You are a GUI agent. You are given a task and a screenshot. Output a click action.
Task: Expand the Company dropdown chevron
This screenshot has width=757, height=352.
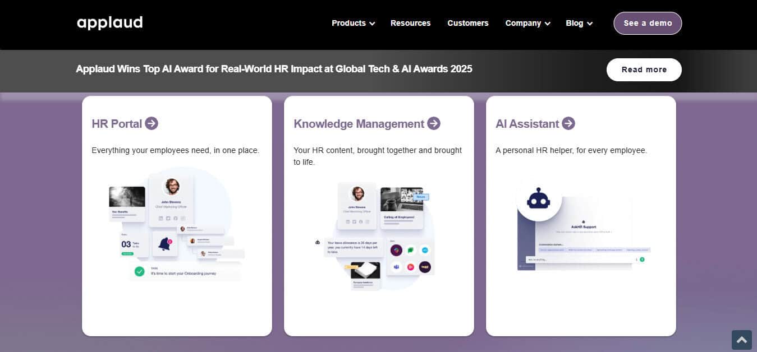(x=547, y=24)
